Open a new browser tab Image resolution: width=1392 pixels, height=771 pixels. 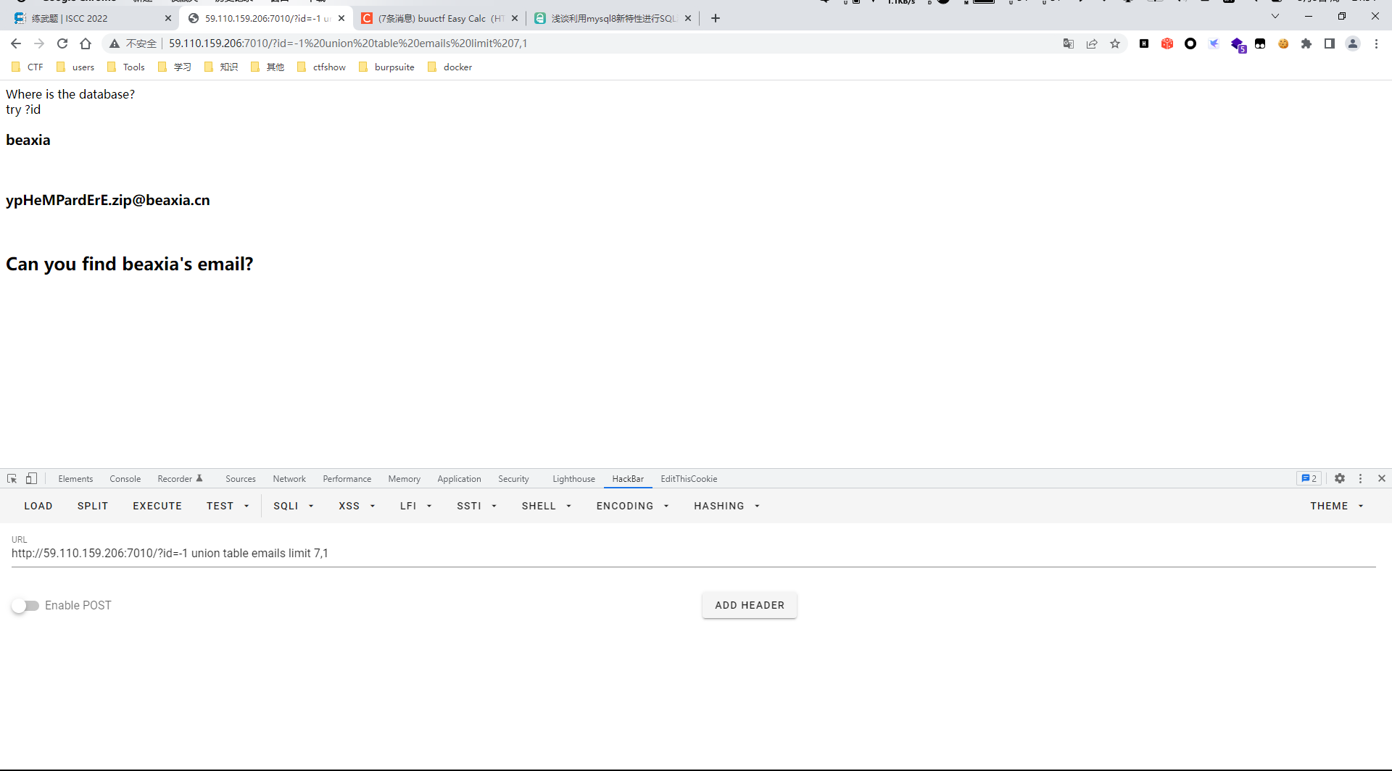(x=716, y=18)
